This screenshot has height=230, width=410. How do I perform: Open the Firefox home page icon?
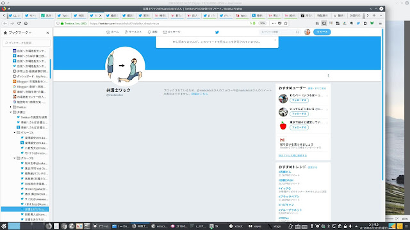coord(26,23)
